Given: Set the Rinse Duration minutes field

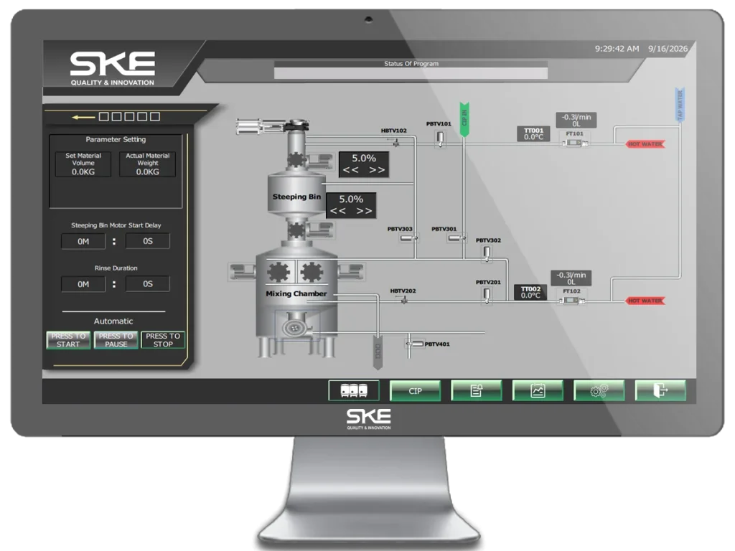Looking at the screenshot, I should (x=83, y=284).
